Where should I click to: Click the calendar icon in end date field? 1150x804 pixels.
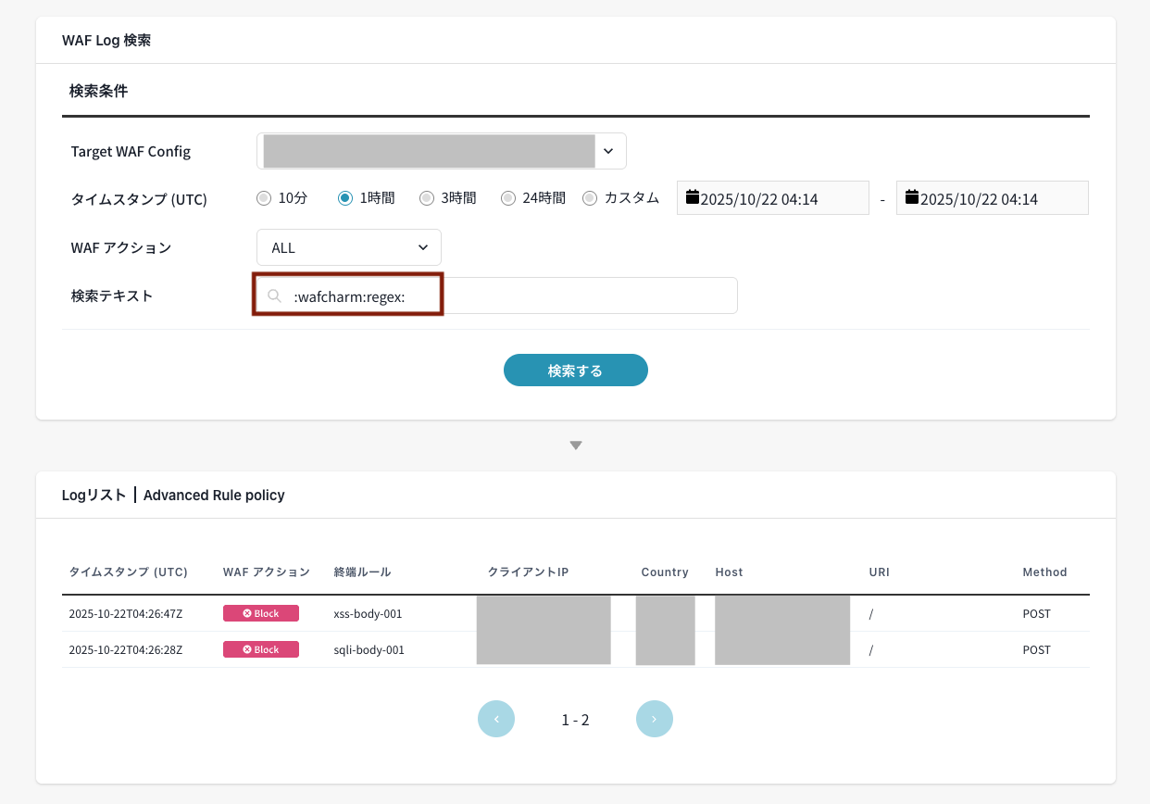click(912, 197)
